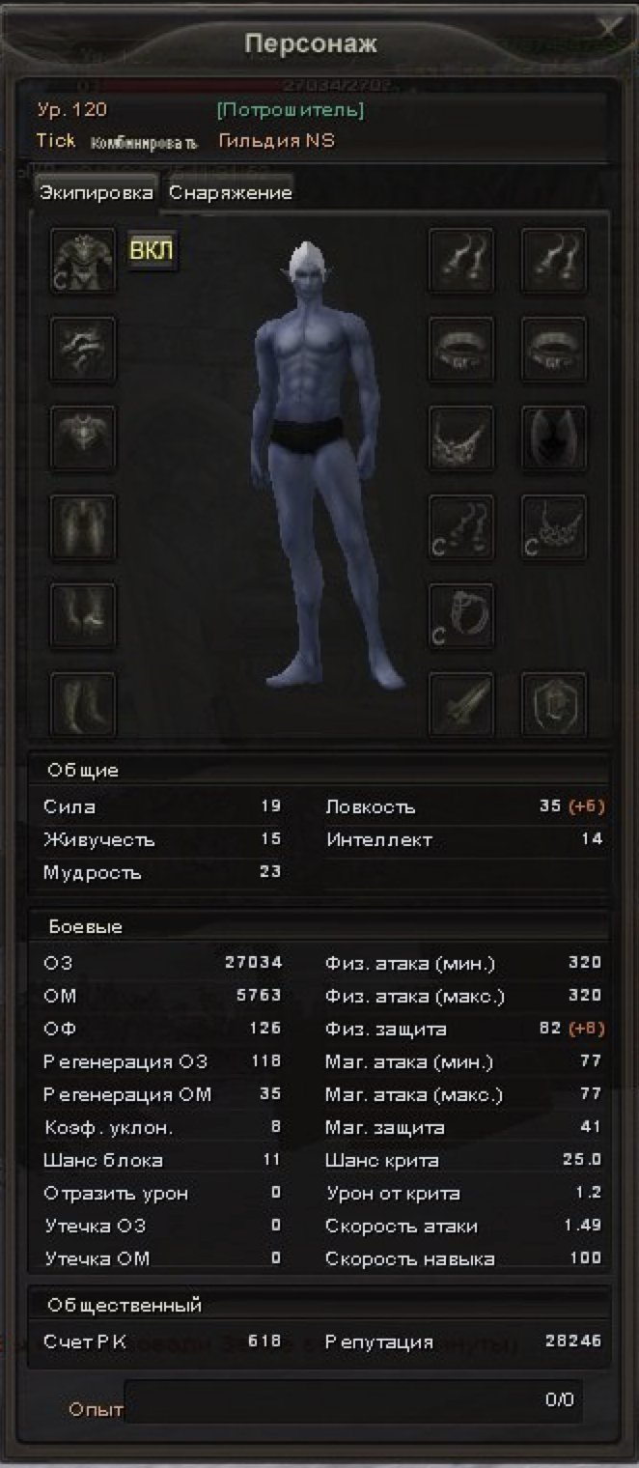The image size is (639, 1468).
Task: Click the boots equipment slot at bottom left
Action: [83, 705]
